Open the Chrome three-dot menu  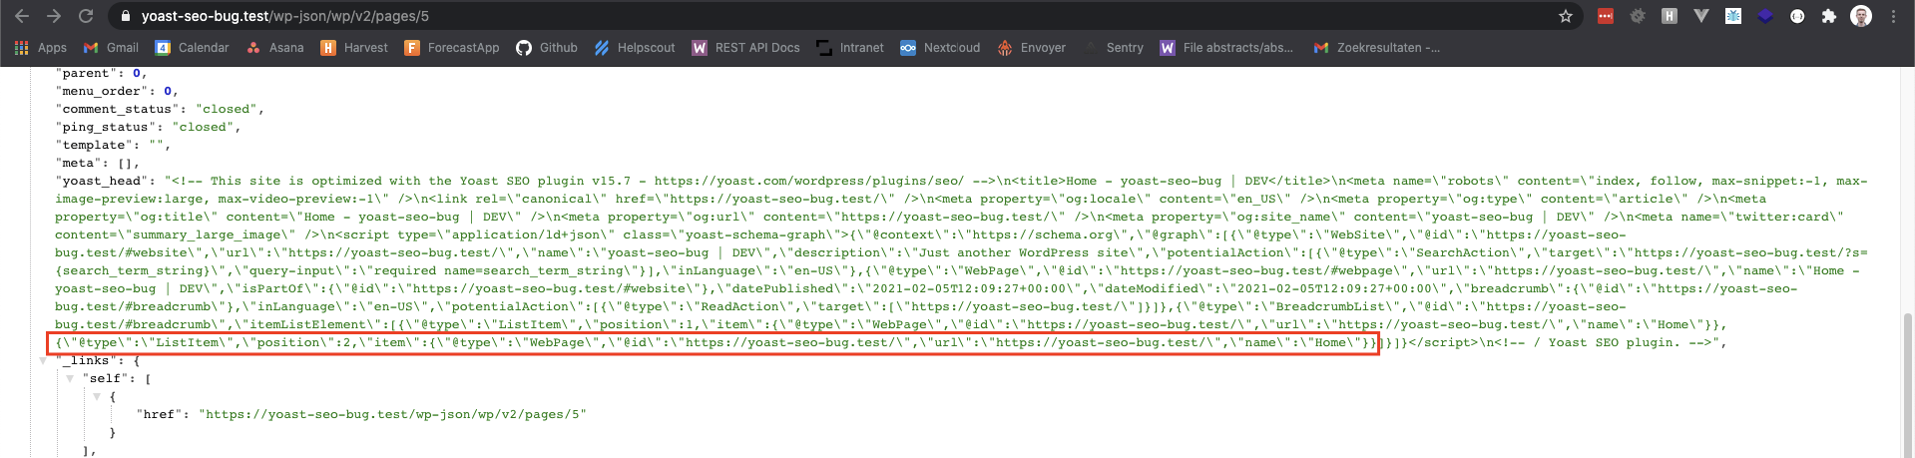(x=1893, y=16)
